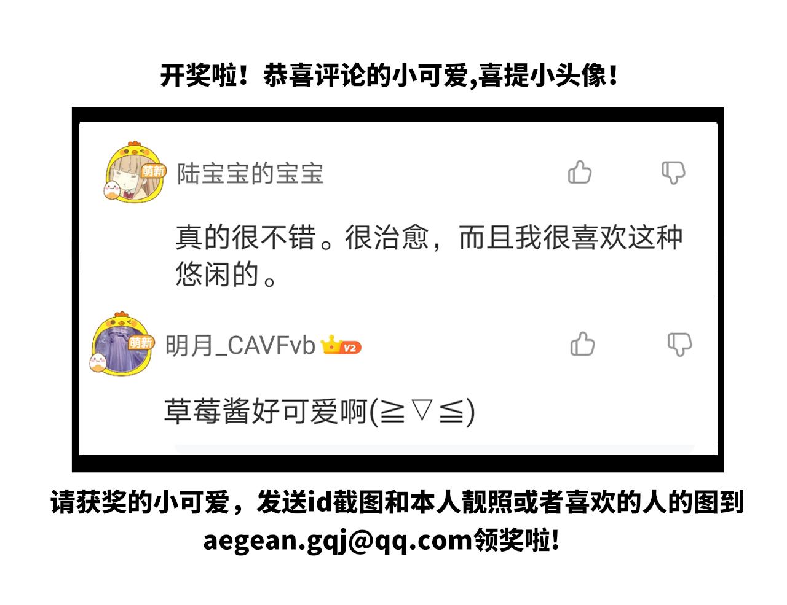The width and height of the screenshot is (787, 605).
Task: Click the egg icon on first avatar
Action: [112, 190]
